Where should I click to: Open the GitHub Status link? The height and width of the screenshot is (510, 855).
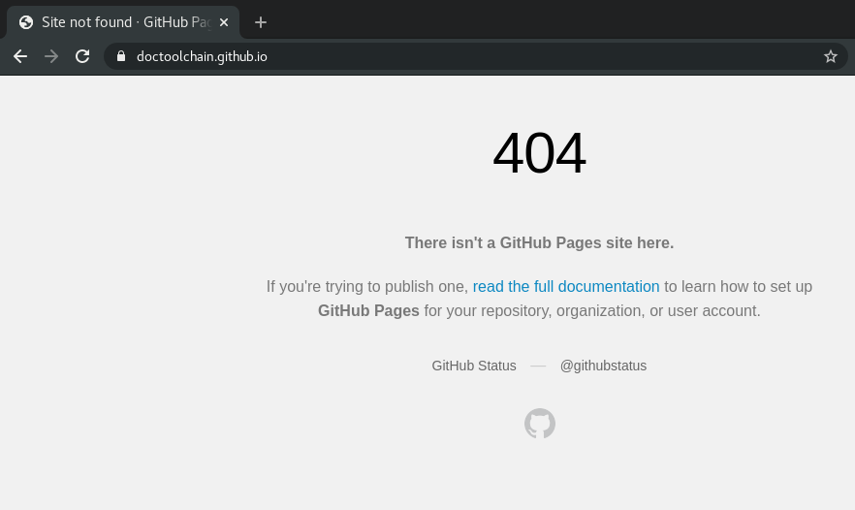tap(474, 366)
